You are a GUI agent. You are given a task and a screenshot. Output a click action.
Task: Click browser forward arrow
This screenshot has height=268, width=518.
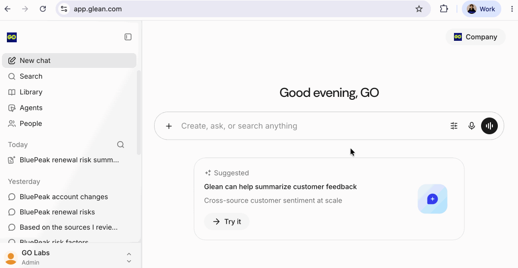click(x=25, y=9)
